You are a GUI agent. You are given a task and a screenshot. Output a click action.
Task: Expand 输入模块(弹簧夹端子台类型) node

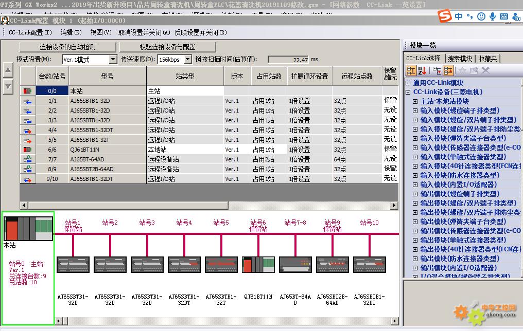tap(415, 138)
